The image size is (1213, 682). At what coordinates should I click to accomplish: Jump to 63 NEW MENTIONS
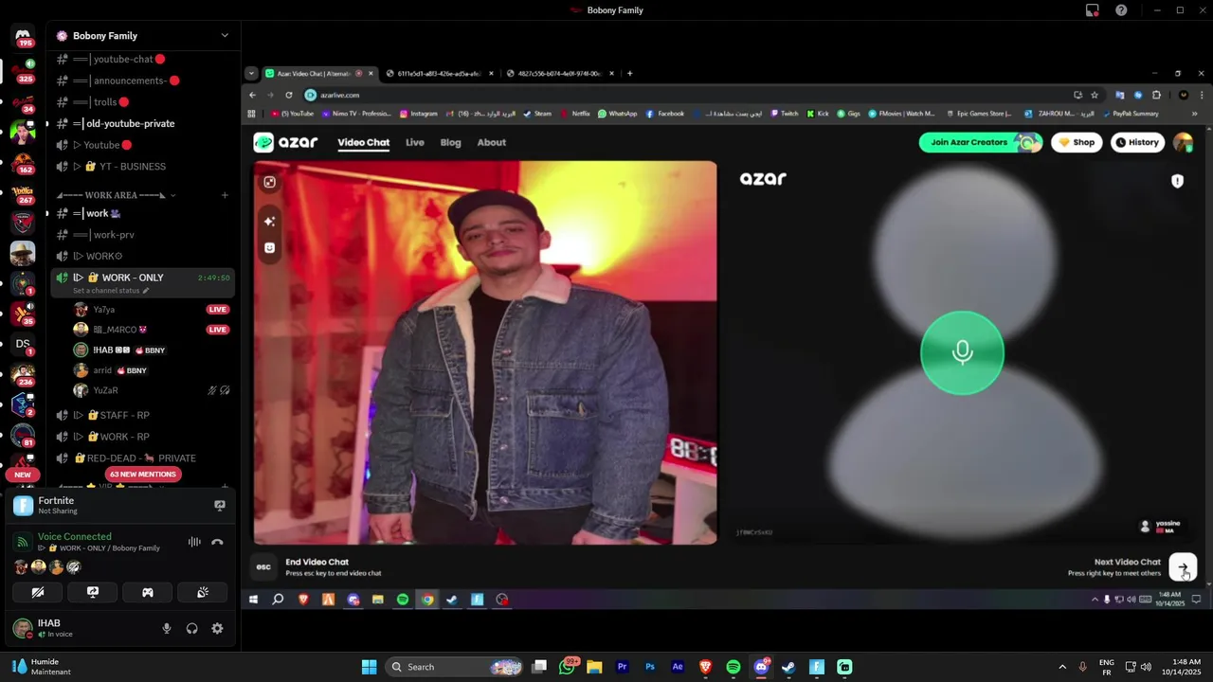(x=142, y=474)
